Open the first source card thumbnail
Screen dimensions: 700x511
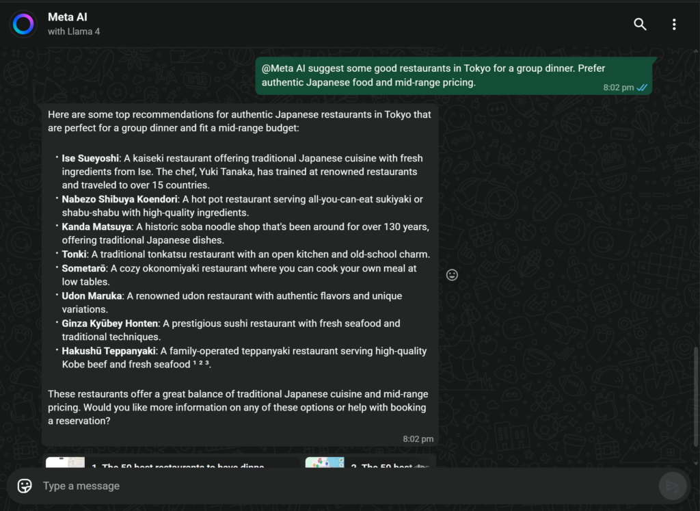66,462
